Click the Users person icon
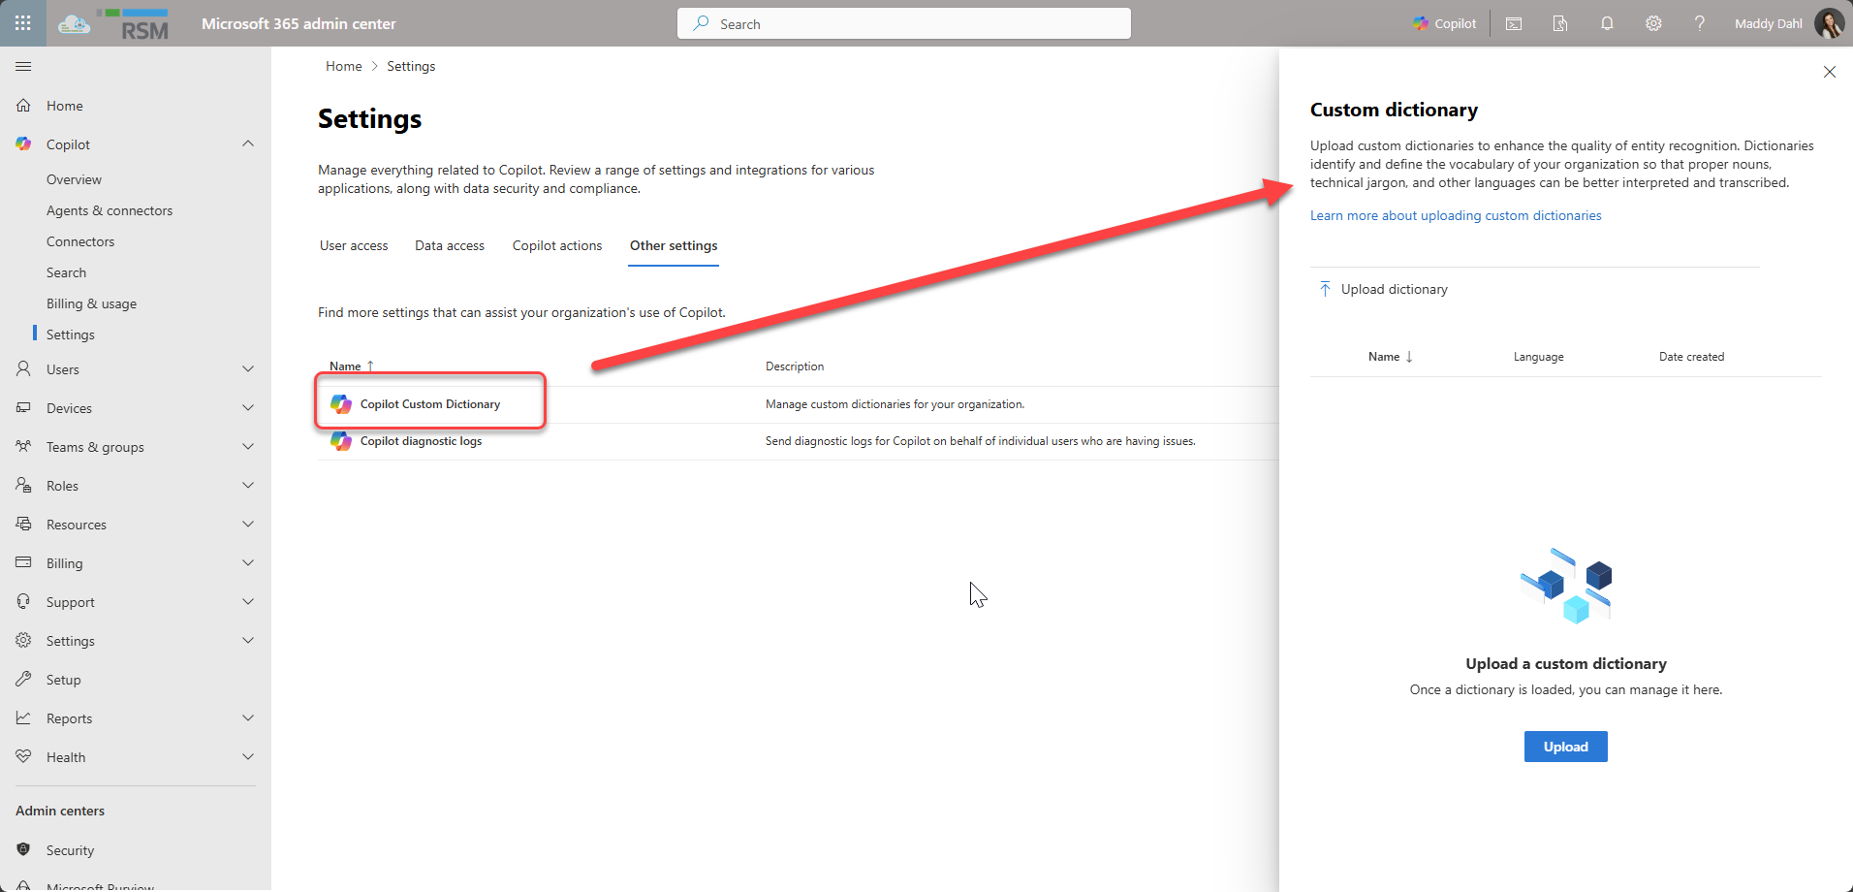This screenshot has height=892, width=1853. point(23,369)
